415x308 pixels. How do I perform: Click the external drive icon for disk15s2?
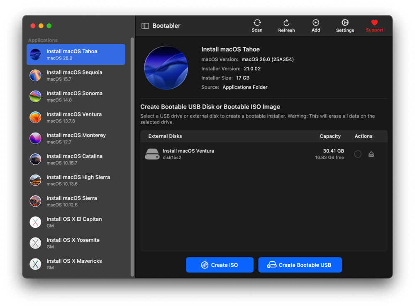152,154
